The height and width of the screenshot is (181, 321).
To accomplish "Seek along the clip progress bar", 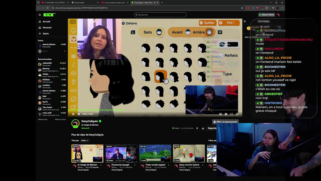I will tap(155, 110).
